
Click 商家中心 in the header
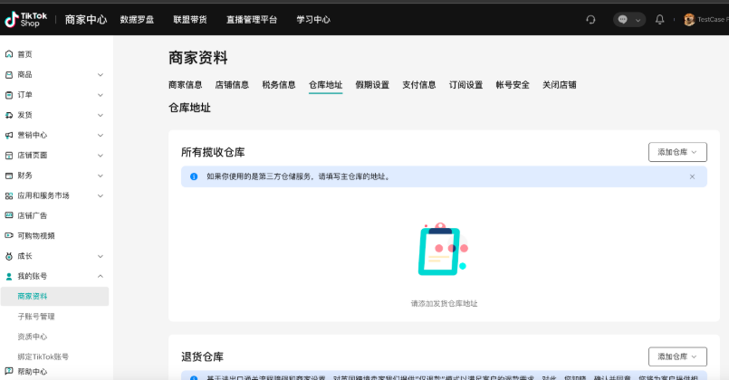tap(86, 20)
